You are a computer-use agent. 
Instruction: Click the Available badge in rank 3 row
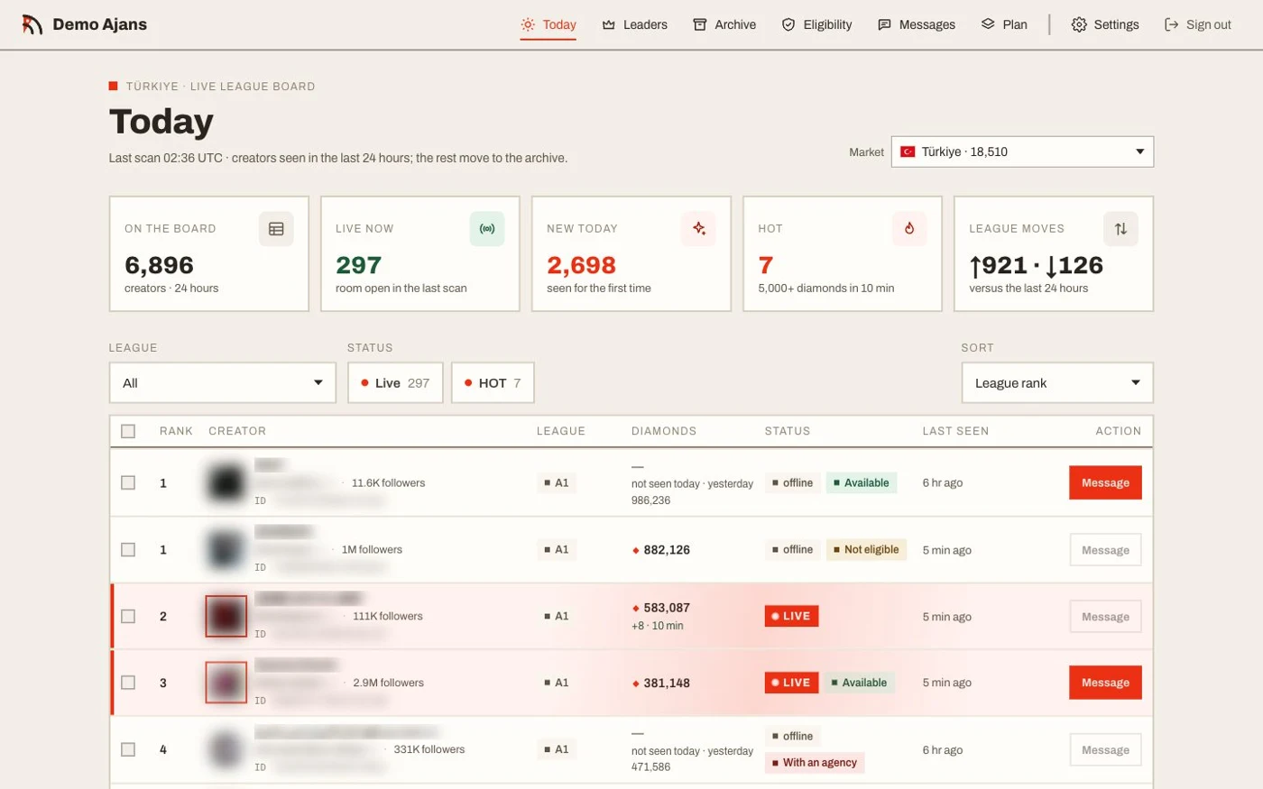[859, 683]
